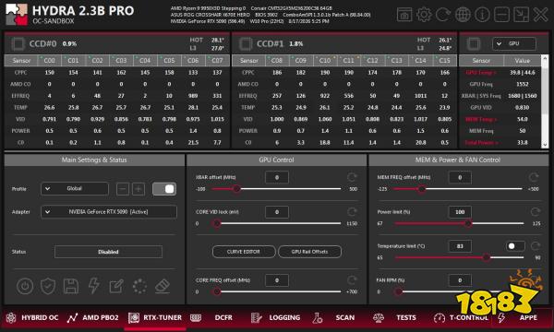This screenshot has height=332, width=554.
Task: Click the screenshot camera icon in header
Action: [x=404, y=15]
